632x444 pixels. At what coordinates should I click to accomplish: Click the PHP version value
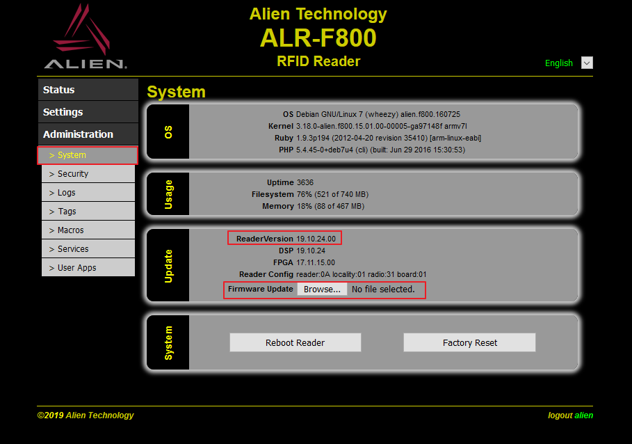click(380, 150)
